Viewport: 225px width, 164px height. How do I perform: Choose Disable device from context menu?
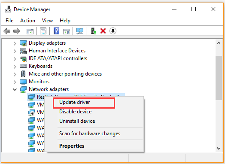94,112
